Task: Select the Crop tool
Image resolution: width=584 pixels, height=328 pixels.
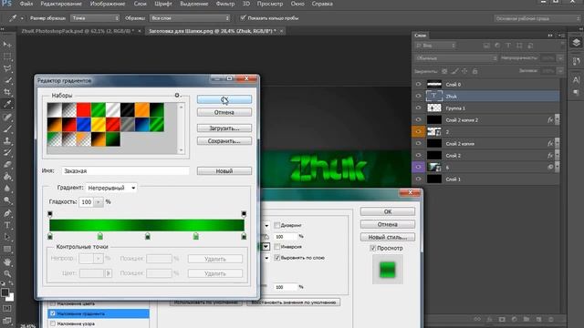Action: [7, 92]
